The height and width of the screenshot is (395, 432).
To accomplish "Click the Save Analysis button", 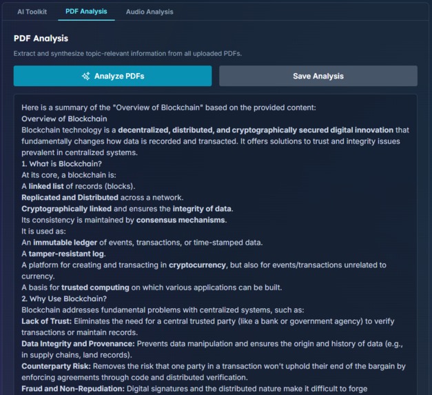I will (318, 76).
